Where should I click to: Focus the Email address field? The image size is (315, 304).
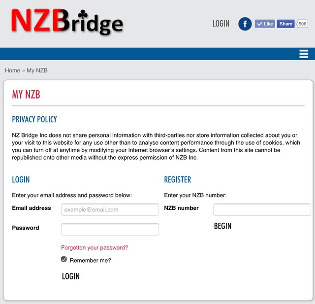(110, 209)
